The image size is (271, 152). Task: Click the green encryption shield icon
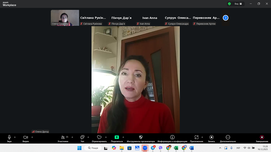[229, 4]
